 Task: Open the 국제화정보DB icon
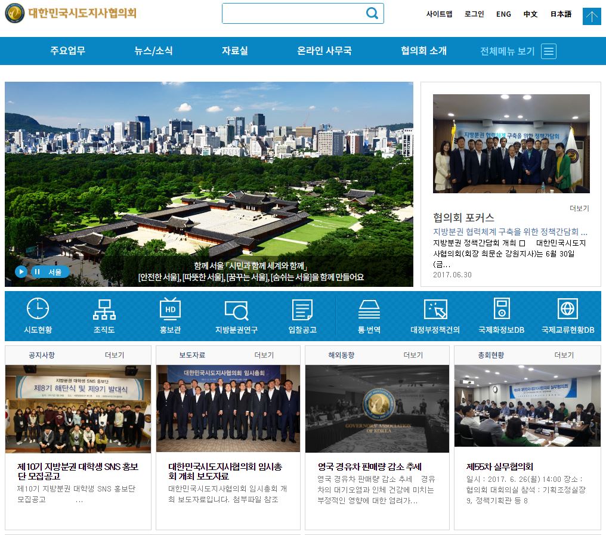click(502, 310)
